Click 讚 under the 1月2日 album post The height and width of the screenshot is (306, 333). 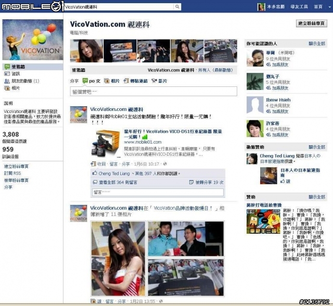tap(99, 301)
